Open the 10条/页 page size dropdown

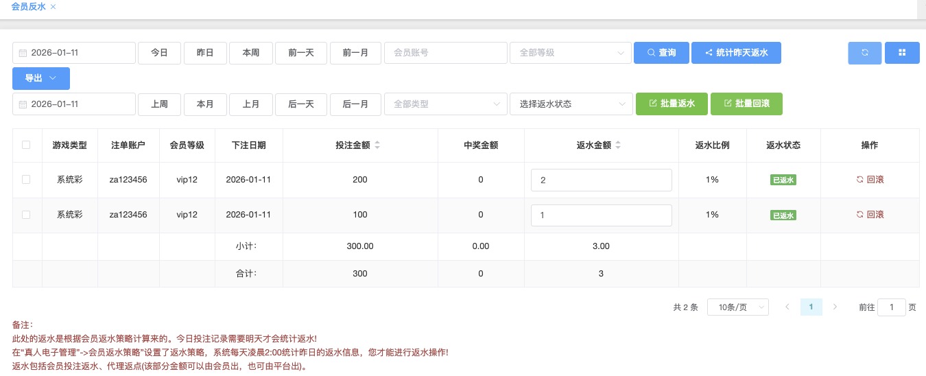[x=737, y=307]
